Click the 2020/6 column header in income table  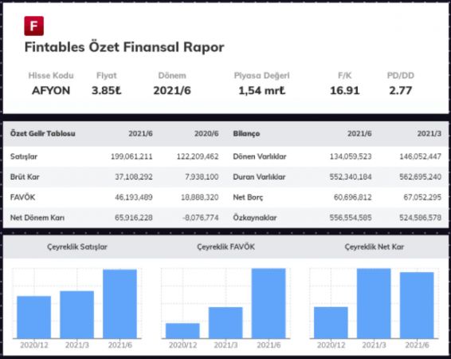206,133
